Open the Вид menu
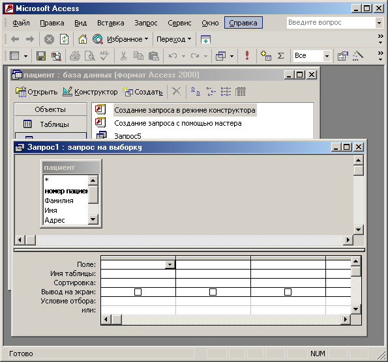The height and width of the screenshot is (362, 388). tap(81, 23)
